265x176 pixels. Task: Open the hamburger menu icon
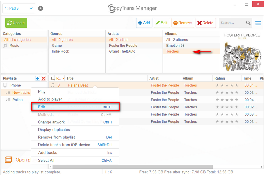[258, 23]
